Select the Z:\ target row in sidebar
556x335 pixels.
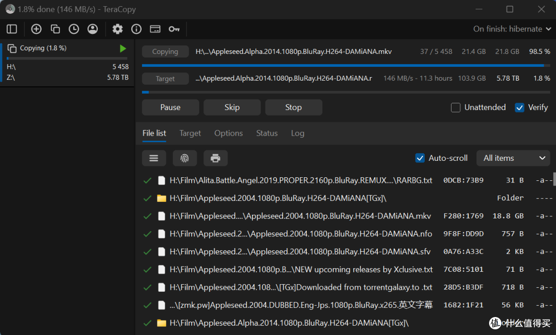(67, 77)
